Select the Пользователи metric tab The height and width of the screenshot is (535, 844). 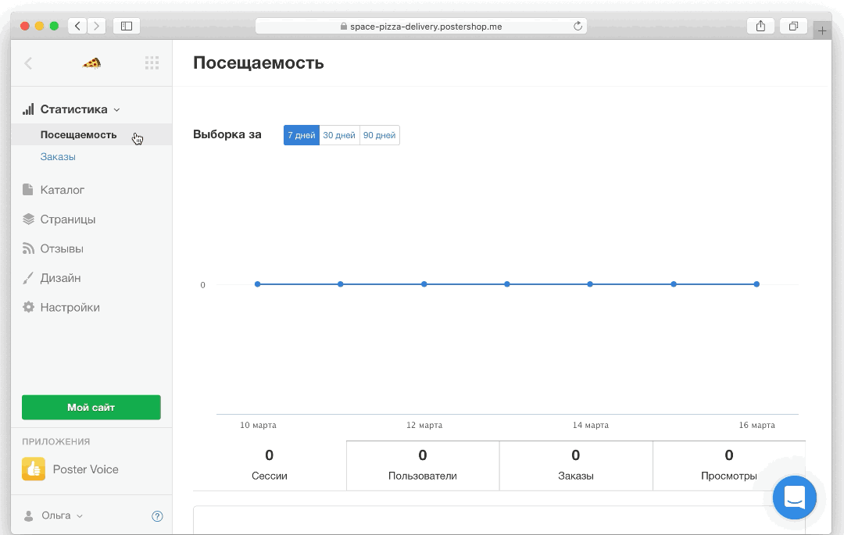pos(422,465)
